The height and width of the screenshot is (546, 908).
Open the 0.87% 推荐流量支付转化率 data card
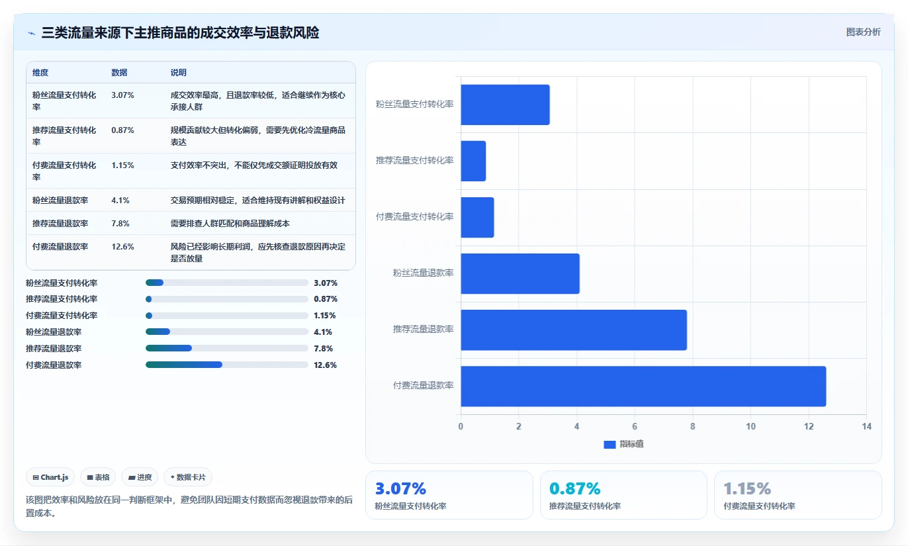(x=623, y=495)
